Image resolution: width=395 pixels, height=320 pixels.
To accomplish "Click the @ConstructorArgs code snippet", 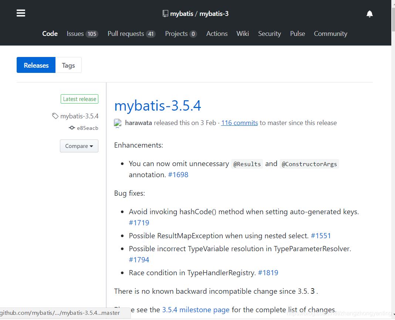I will pos(309,164).
